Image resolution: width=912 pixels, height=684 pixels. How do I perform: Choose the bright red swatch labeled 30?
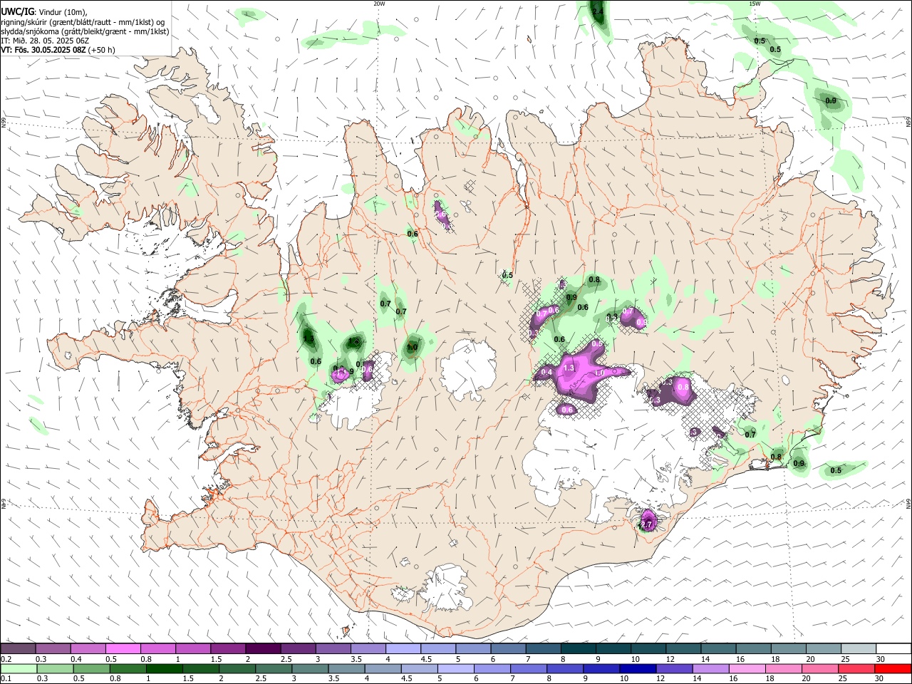click(892, 668)
